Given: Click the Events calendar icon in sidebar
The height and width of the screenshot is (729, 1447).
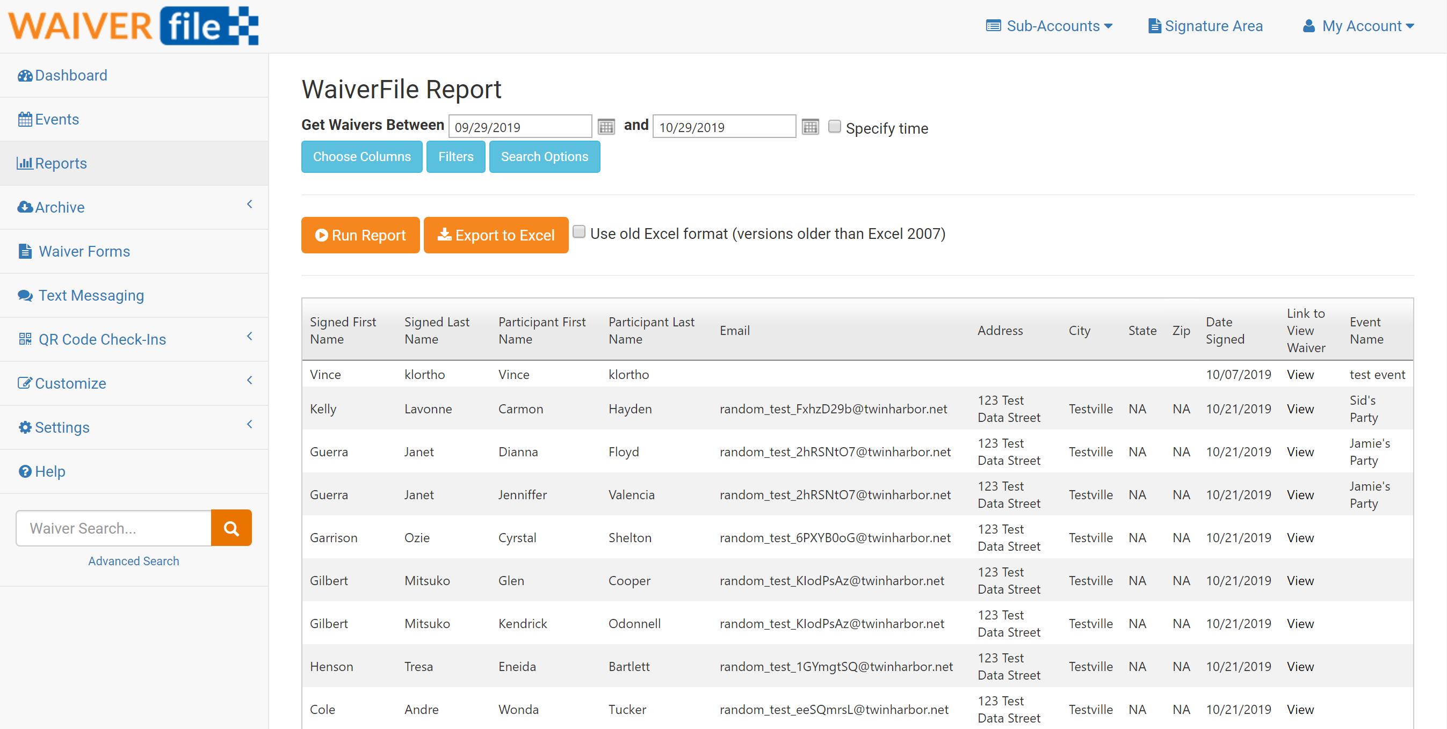Looking at the screenshot, I should (x=25, y=120).
